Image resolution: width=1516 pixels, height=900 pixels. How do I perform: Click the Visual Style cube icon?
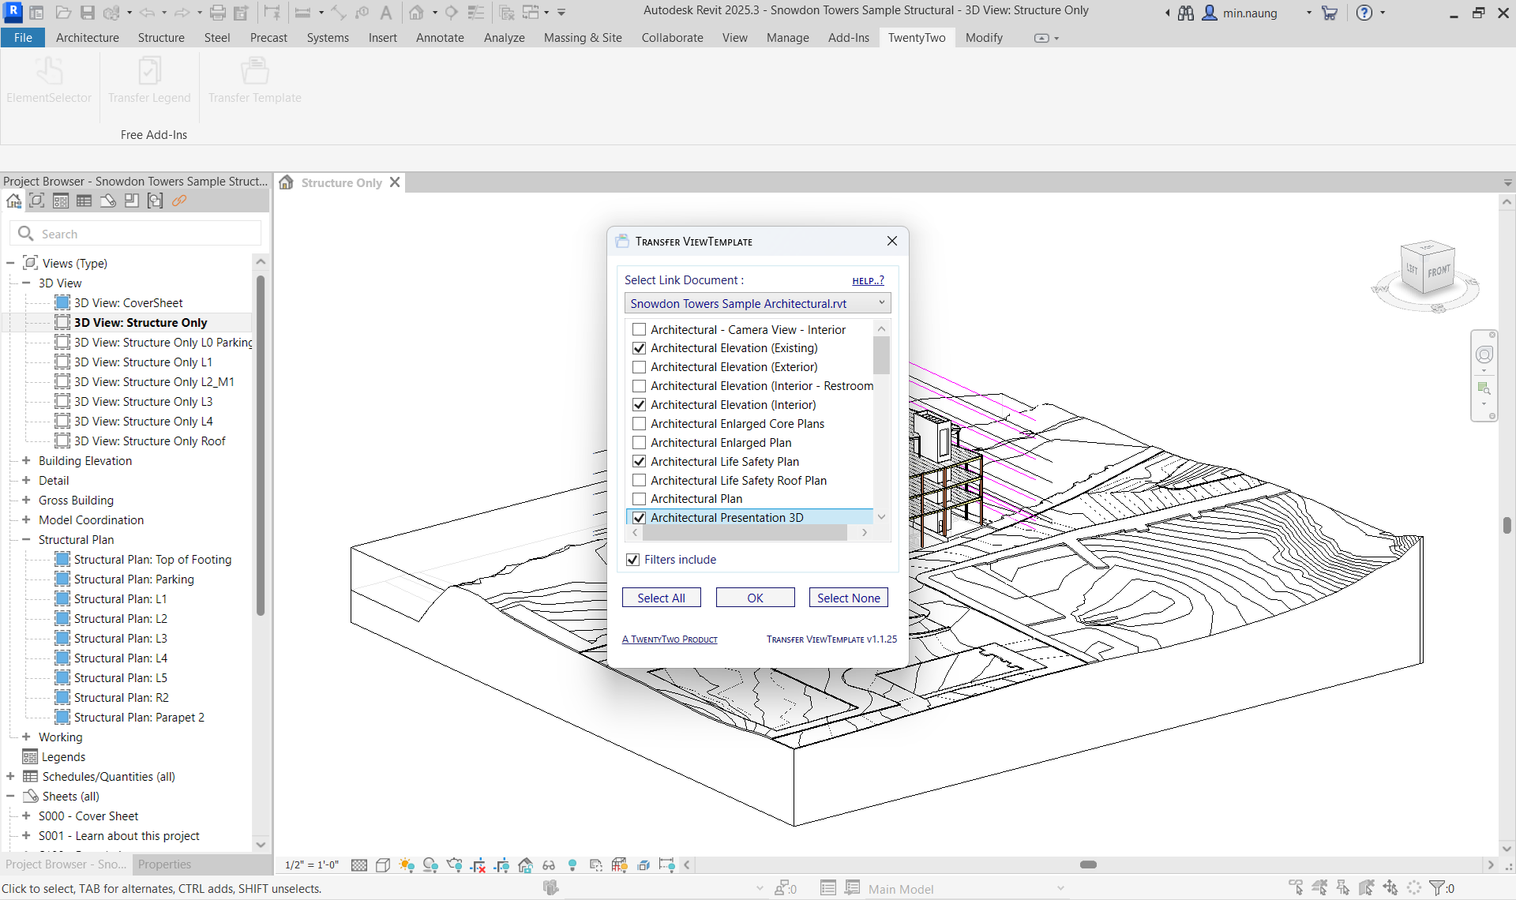(x=383, y=864)
